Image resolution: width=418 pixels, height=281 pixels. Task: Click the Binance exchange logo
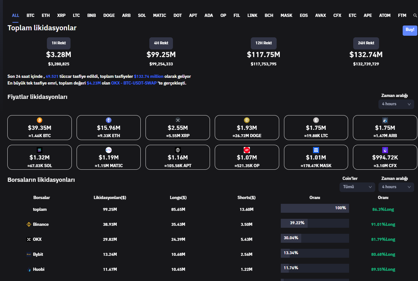pyautogui.click(x=29, y=225)
